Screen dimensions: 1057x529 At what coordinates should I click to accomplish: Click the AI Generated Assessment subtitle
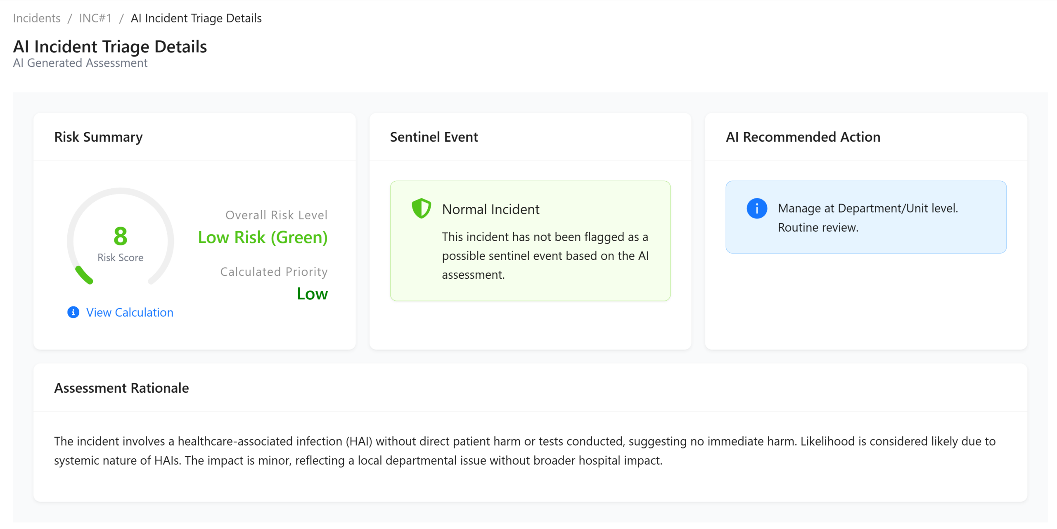80,63
